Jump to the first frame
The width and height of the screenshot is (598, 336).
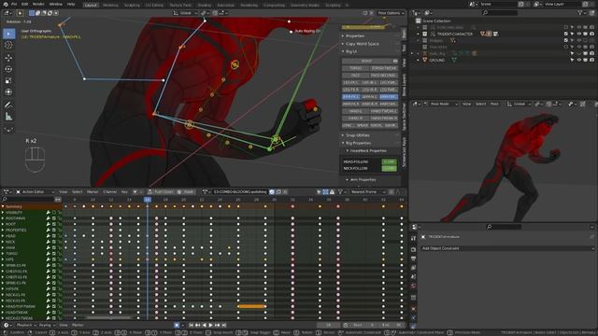[x=192, y=325]
